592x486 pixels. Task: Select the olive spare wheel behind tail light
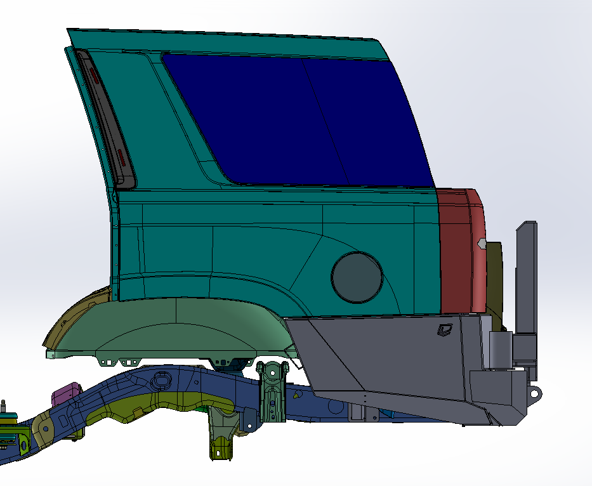(x=494, y=279)
